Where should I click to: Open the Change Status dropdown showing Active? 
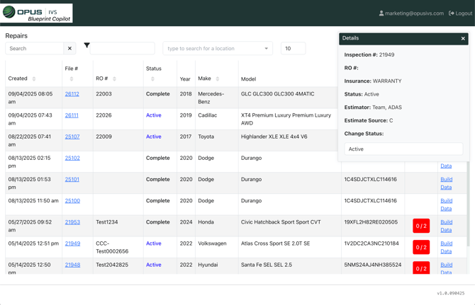[x=403, y=149]
